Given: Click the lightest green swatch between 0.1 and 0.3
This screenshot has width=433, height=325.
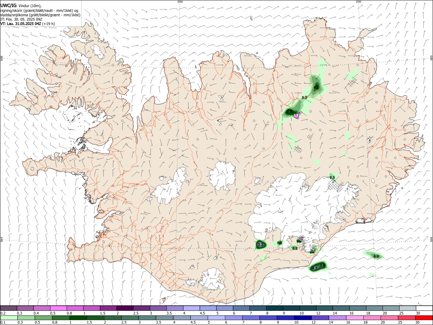Looking at the screenshot, I should pos(8,318).
